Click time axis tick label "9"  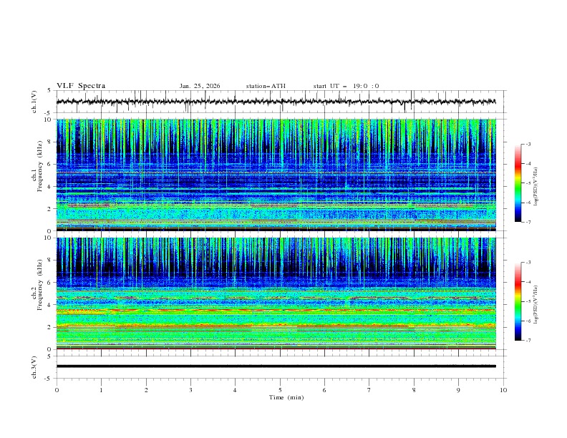pyautogui.click(x=458, y=390)
